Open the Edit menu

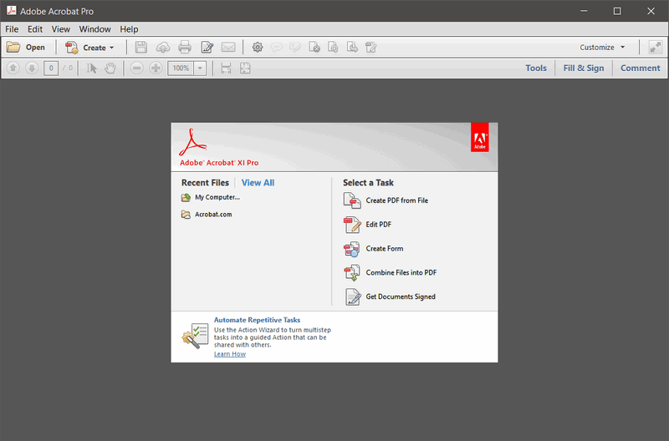click(35, 29)
